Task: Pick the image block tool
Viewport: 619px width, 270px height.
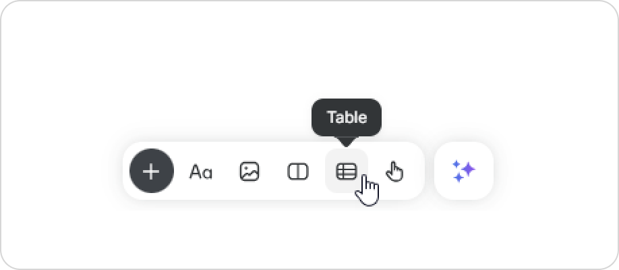Action: 249,171
